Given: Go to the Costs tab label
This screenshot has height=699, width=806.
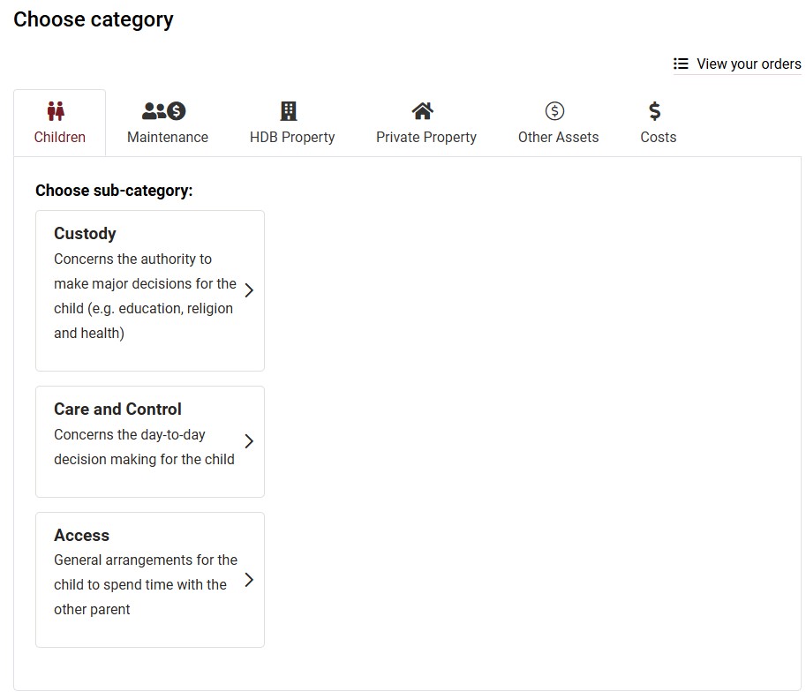Looking at the screenshot, I should (659, 137).
